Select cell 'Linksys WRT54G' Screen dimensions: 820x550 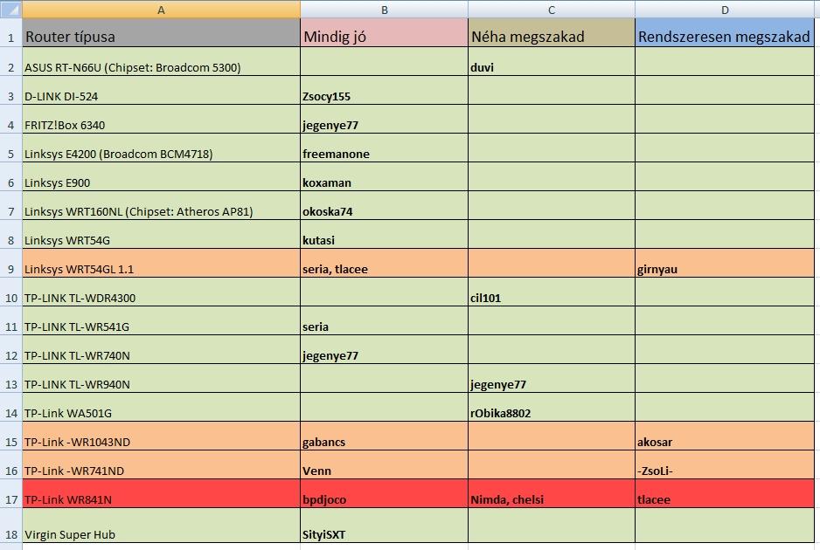coord(161,234)
